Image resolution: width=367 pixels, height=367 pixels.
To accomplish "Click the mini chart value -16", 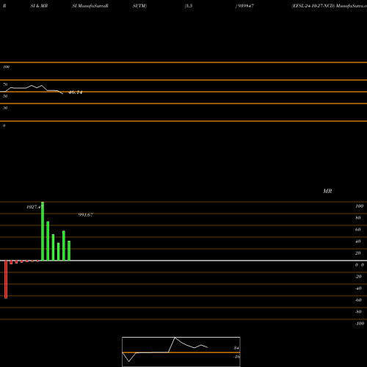I will pos(236,357).
